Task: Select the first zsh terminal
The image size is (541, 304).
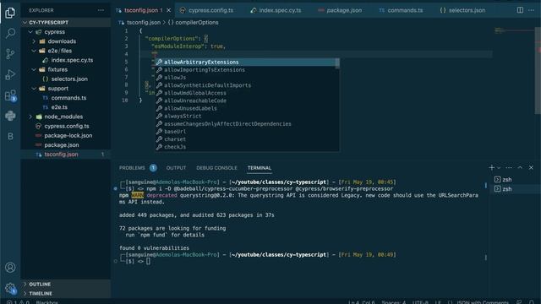Action: click(515, 180)
